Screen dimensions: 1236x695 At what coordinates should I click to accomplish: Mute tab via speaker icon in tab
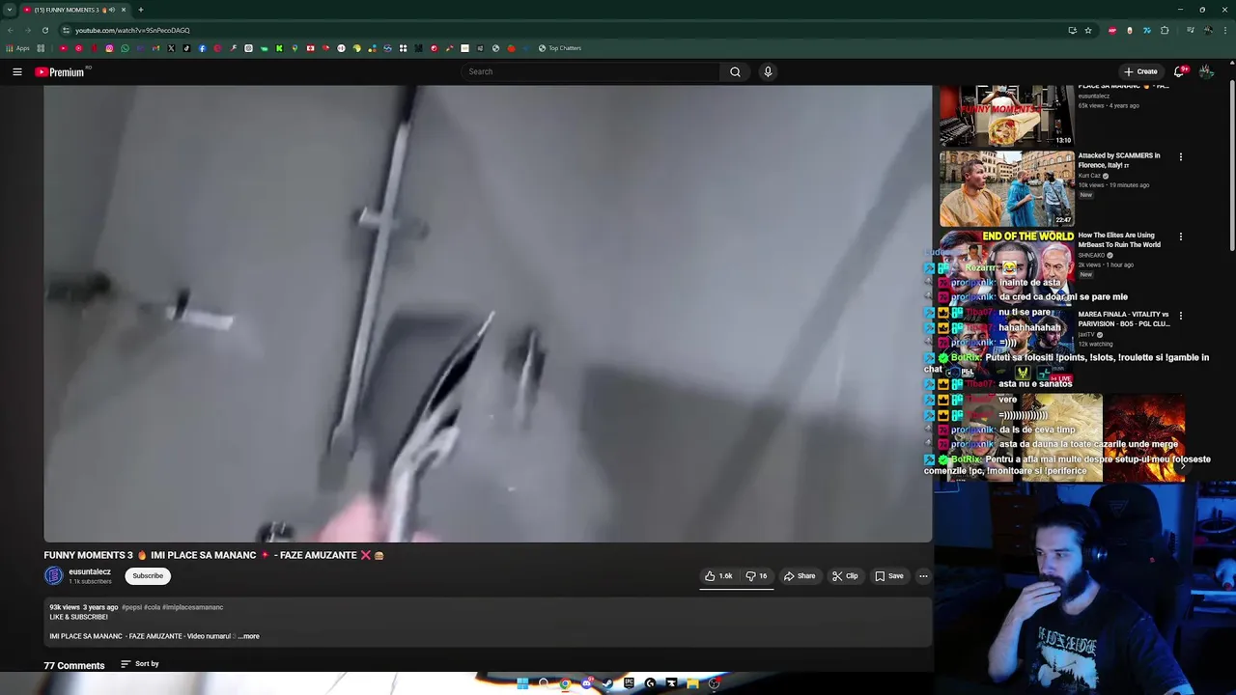pos(112,10)
